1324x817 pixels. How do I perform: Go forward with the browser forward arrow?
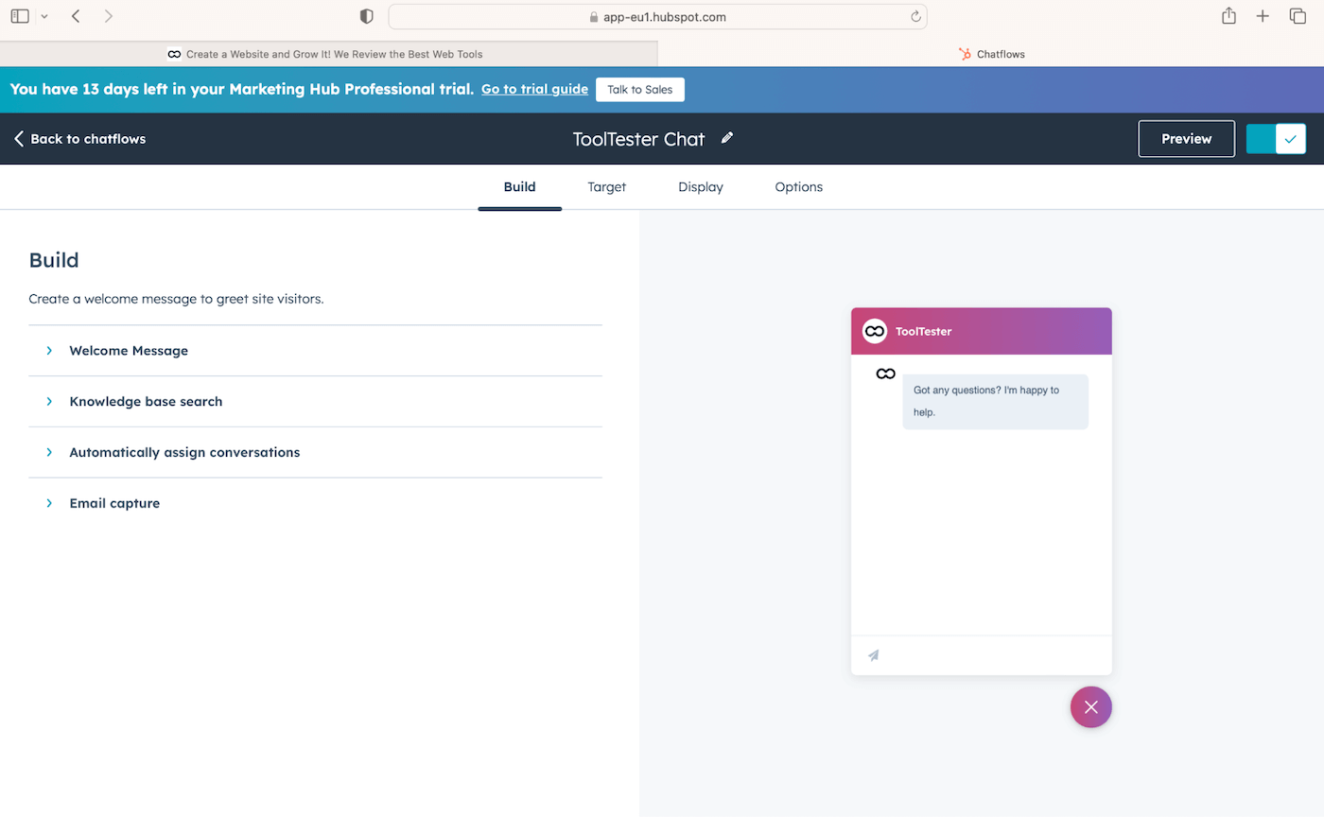(108, 16)
